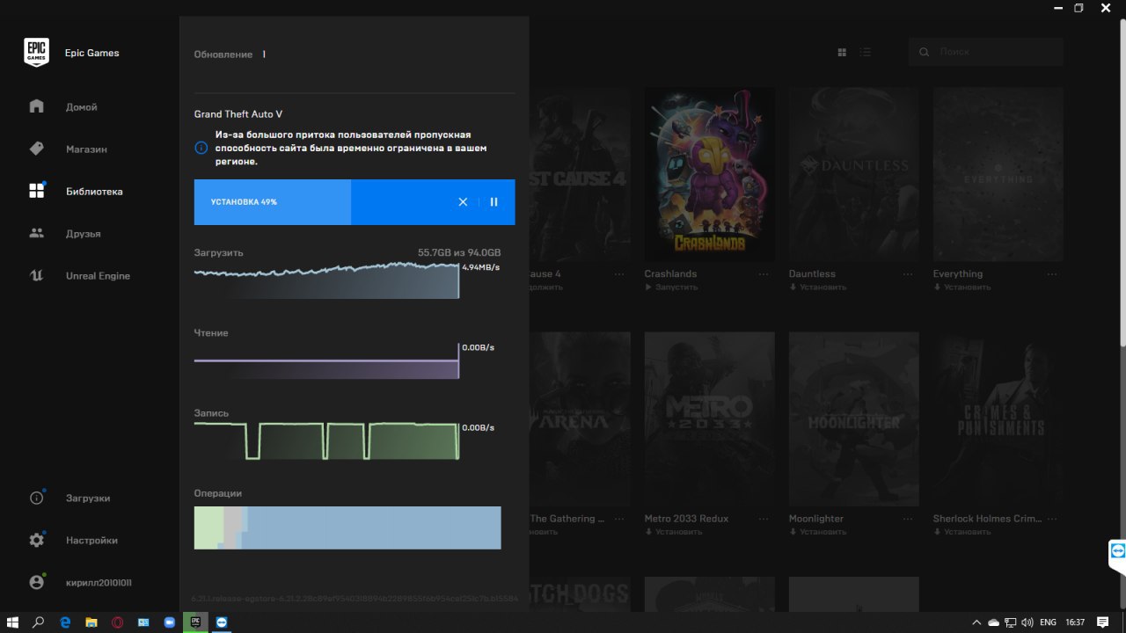Image resolution: width=1126 pixels, height=633 pixels.
Task: Install Everything via Установить
Action: [x=962, y=287]
